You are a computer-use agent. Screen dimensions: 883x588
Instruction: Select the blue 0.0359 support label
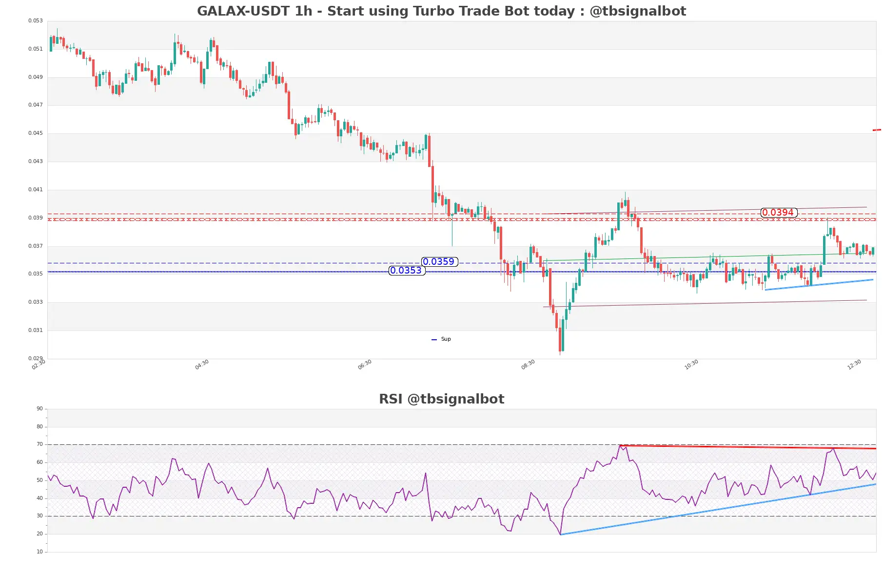[439, 262]
